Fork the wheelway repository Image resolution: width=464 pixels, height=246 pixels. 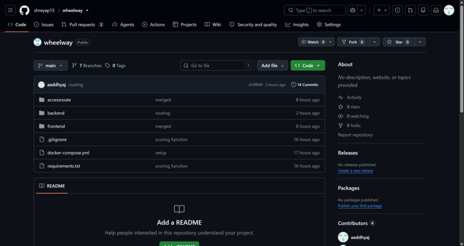point(353,42)
